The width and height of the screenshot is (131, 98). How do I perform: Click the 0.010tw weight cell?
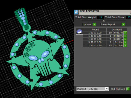point(119,36)
